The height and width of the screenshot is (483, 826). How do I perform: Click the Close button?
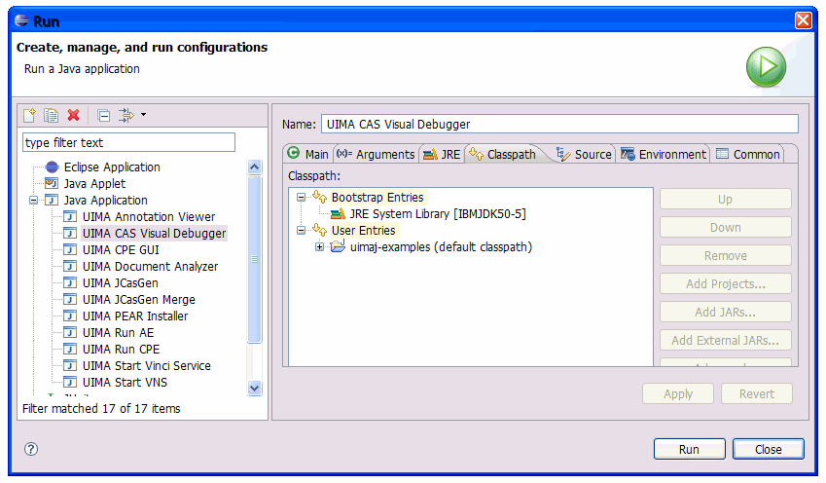click(768, 449)
